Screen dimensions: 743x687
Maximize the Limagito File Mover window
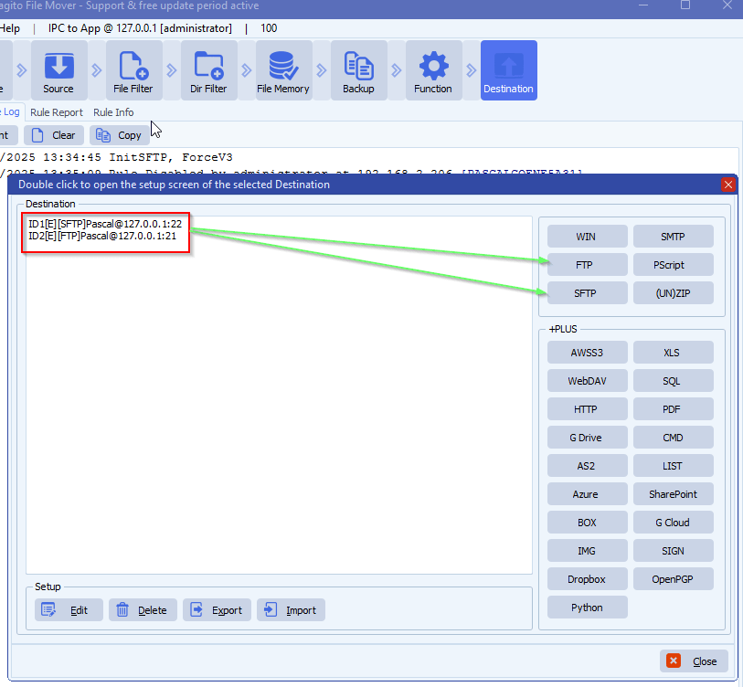point(685,5)
